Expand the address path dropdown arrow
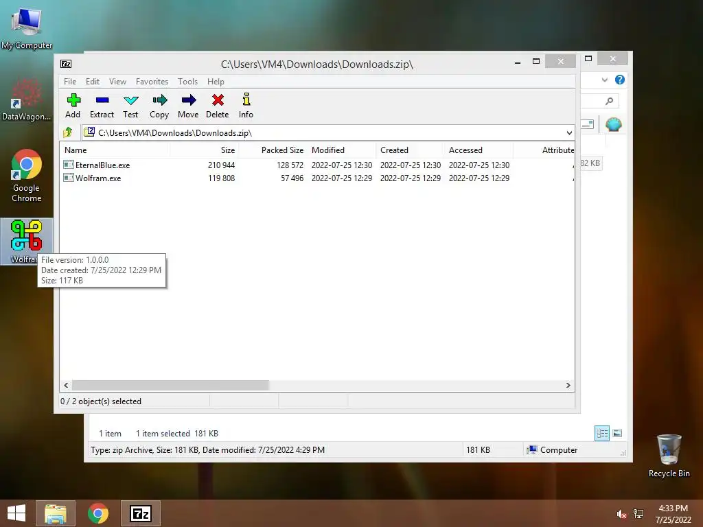The height and width of the screenshot is (527, 703). click(x=569, y=132)
